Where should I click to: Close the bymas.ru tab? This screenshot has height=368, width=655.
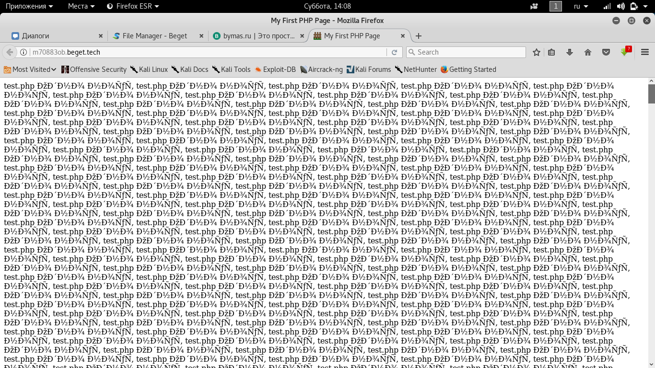(x=302, y=36)
